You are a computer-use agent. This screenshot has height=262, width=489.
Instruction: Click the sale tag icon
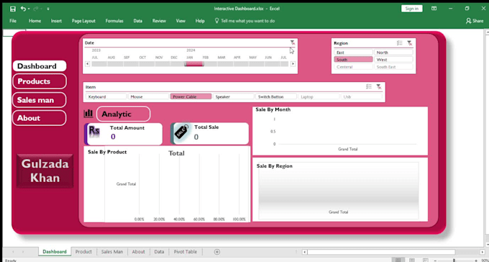(181, 132)
